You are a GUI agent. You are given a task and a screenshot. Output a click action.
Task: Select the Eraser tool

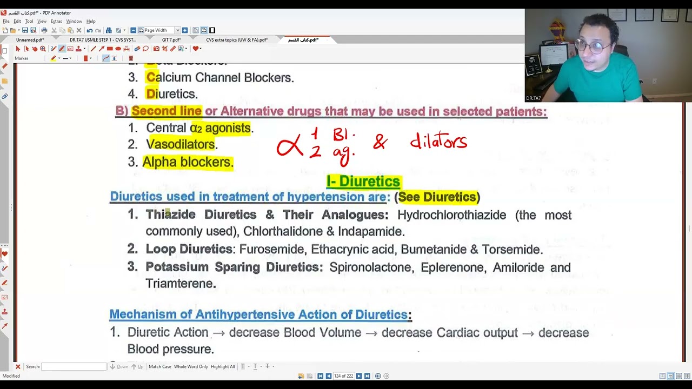(137, 49)
